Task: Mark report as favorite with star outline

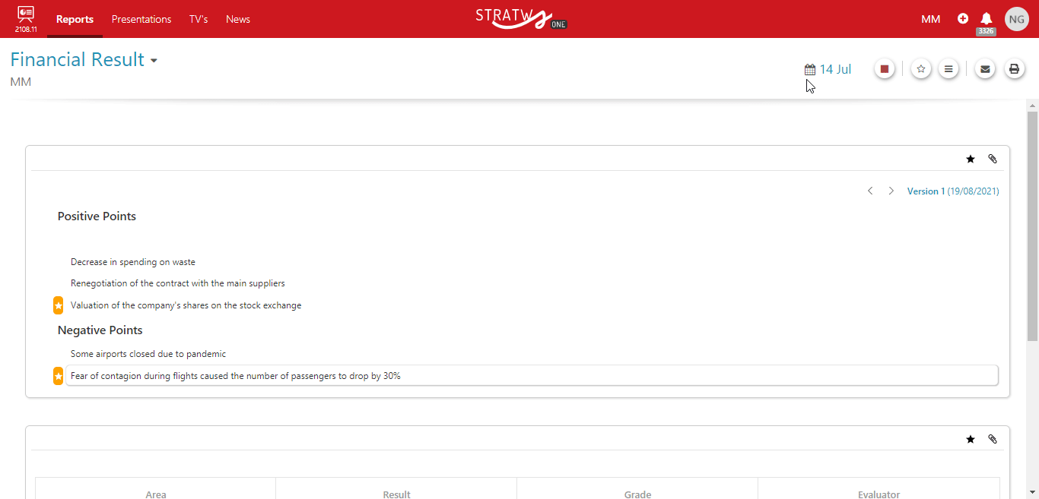Action: point(921,69)
